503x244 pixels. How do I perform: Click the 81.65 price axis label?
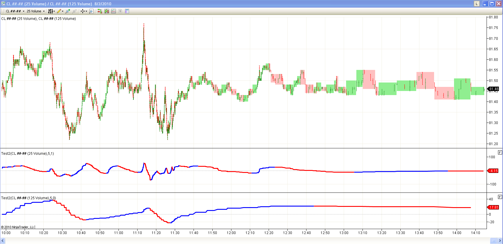(493, 49)
